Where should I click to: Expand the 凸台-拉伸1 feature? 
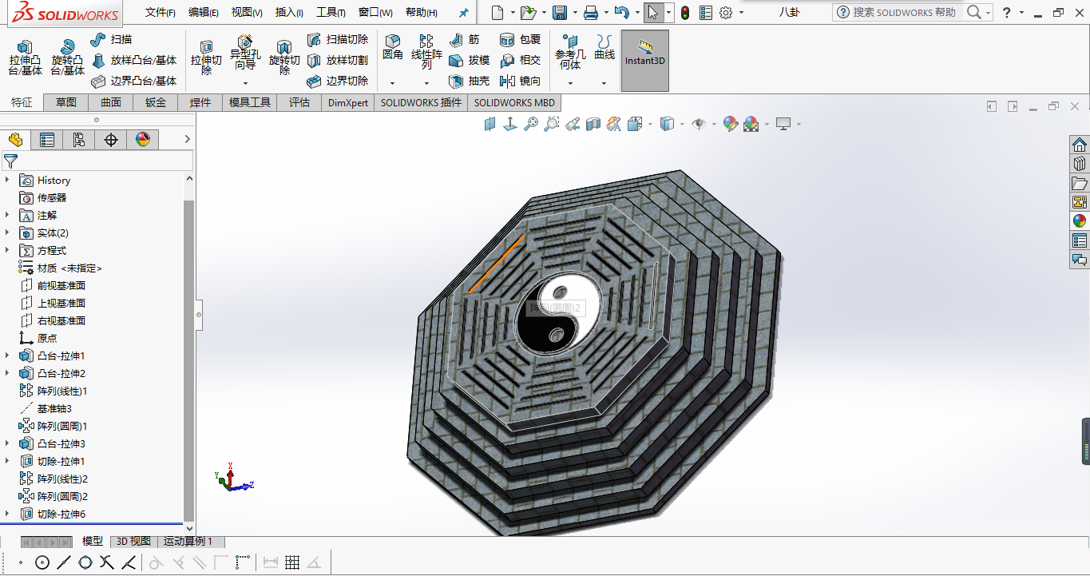(x=7, y=356)
